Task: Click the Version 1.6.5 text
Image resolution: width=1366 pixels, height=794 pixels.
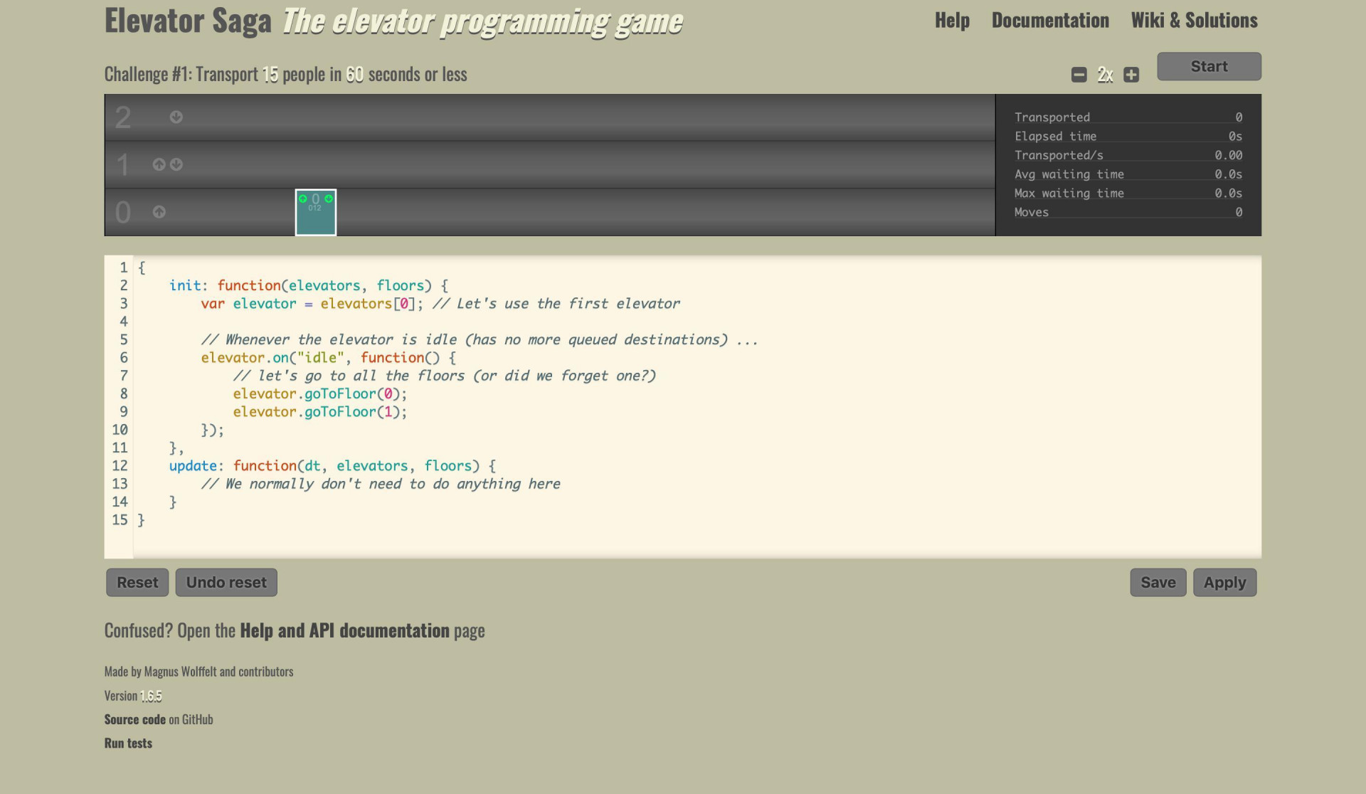Action: [x=133, y=696]
